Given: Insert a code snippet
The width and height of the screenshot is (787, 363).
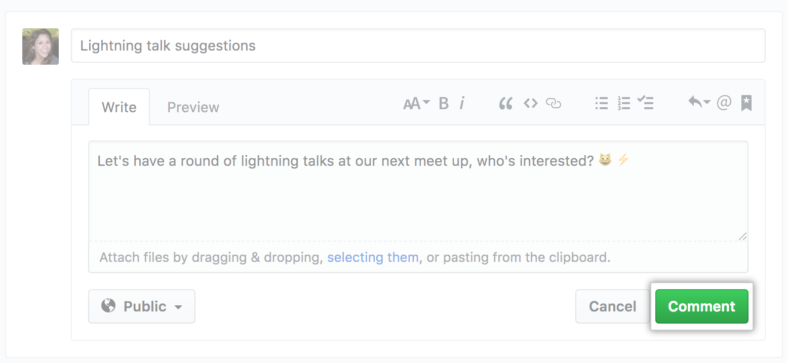Looking at the screenshot, I should 530,103.
